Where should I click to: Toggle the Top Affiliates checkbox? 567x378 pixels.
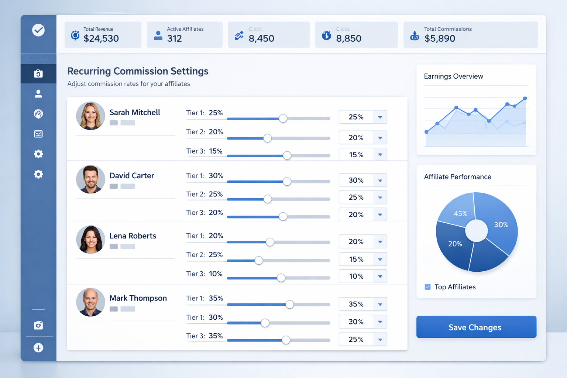427,286
